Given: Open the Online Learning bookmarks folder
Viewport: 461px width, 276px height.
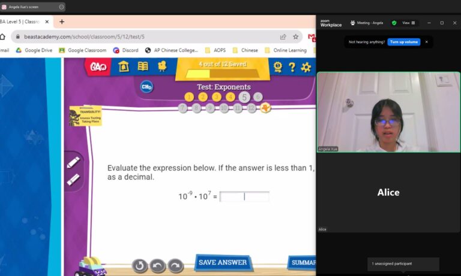Looking at the screenshot, I should coord(286,50).
